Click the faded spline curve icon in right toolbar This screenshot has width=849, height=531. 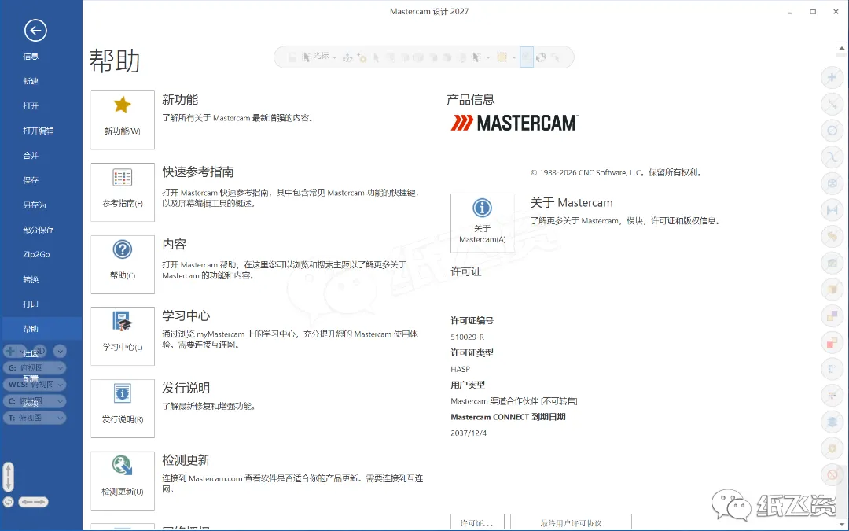coord(832,157)
